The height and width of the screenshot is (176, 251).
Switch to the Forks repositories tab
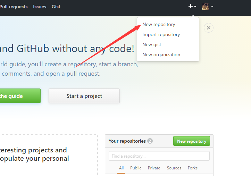click(x=193, y=168)
